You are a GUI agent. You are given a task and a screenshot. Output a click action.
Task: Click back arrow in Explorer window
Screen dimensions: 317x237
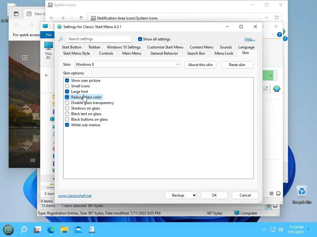point(47,75)
